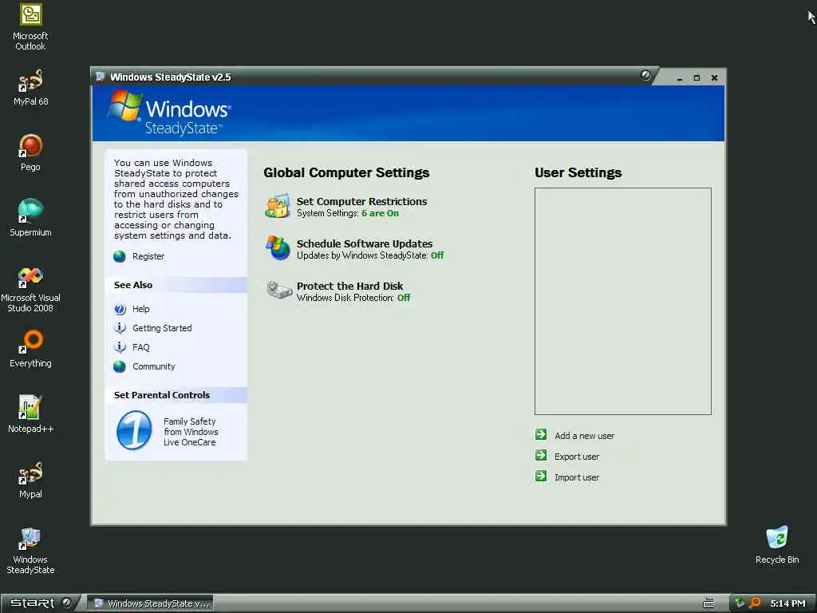Open the Microsoft Outlook desktop icon

[x=30, y=27]
